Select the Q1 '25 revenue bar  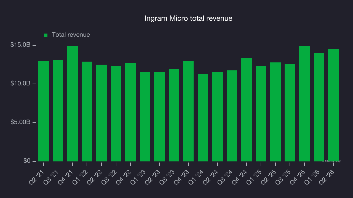[261, 114]
